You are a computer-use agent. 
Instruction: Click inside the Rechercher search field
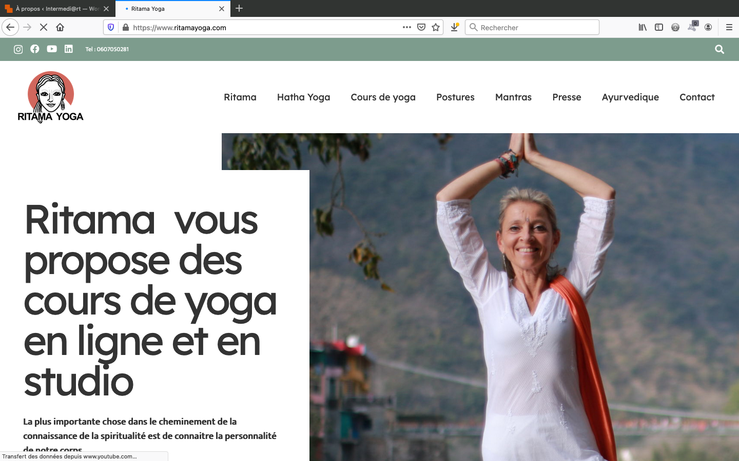(532, 27)
